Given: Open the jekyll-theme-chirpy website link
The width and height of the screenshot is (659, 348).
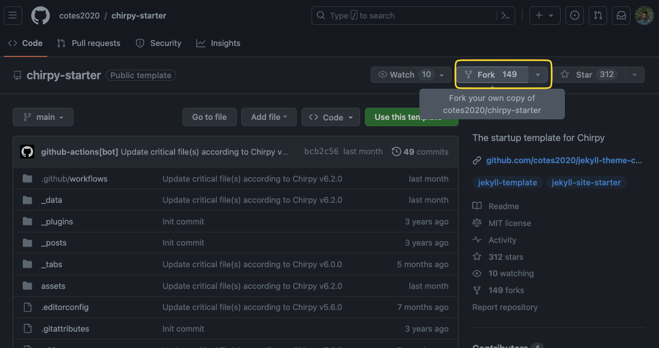Looking at the screenshot, I should pos(564,161).
